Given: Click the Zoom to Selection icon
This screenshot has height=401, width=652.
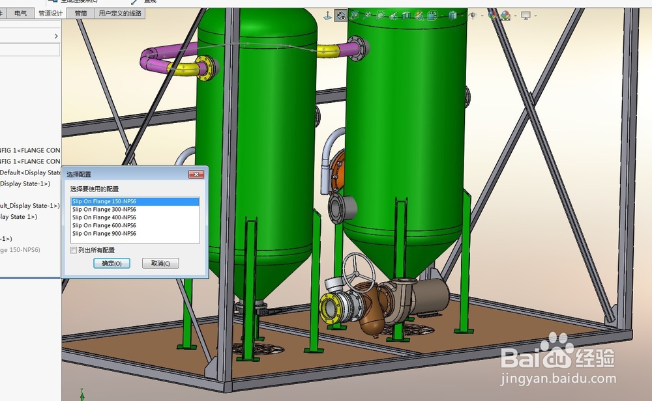Looking at the screenshot, I should point(380,16).
